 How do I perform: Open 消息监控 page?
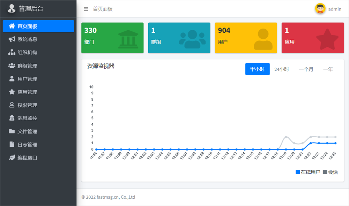[x=38, y=118]
